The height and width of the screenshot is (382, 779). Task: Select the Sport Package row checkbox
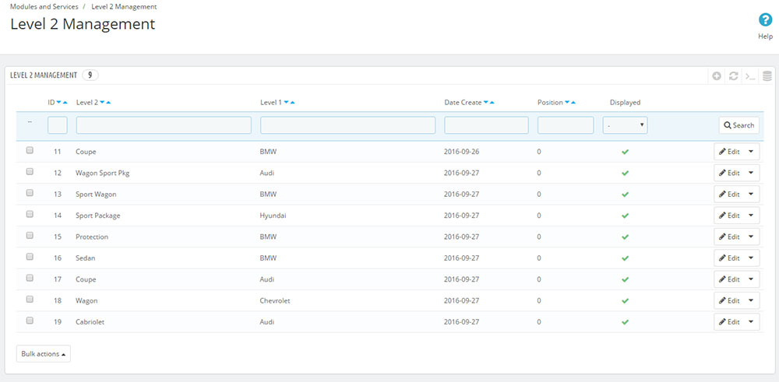[30, 214]
